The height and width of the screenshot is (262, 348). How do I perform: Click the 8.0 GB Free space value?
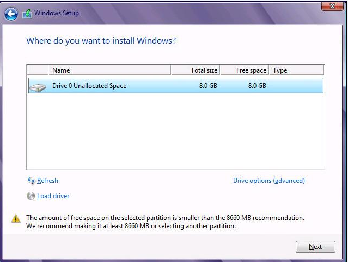coord(257,86)
